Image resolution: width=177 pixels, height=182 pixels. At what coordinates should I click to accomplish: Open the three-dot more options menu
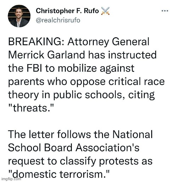click(165, 11)
